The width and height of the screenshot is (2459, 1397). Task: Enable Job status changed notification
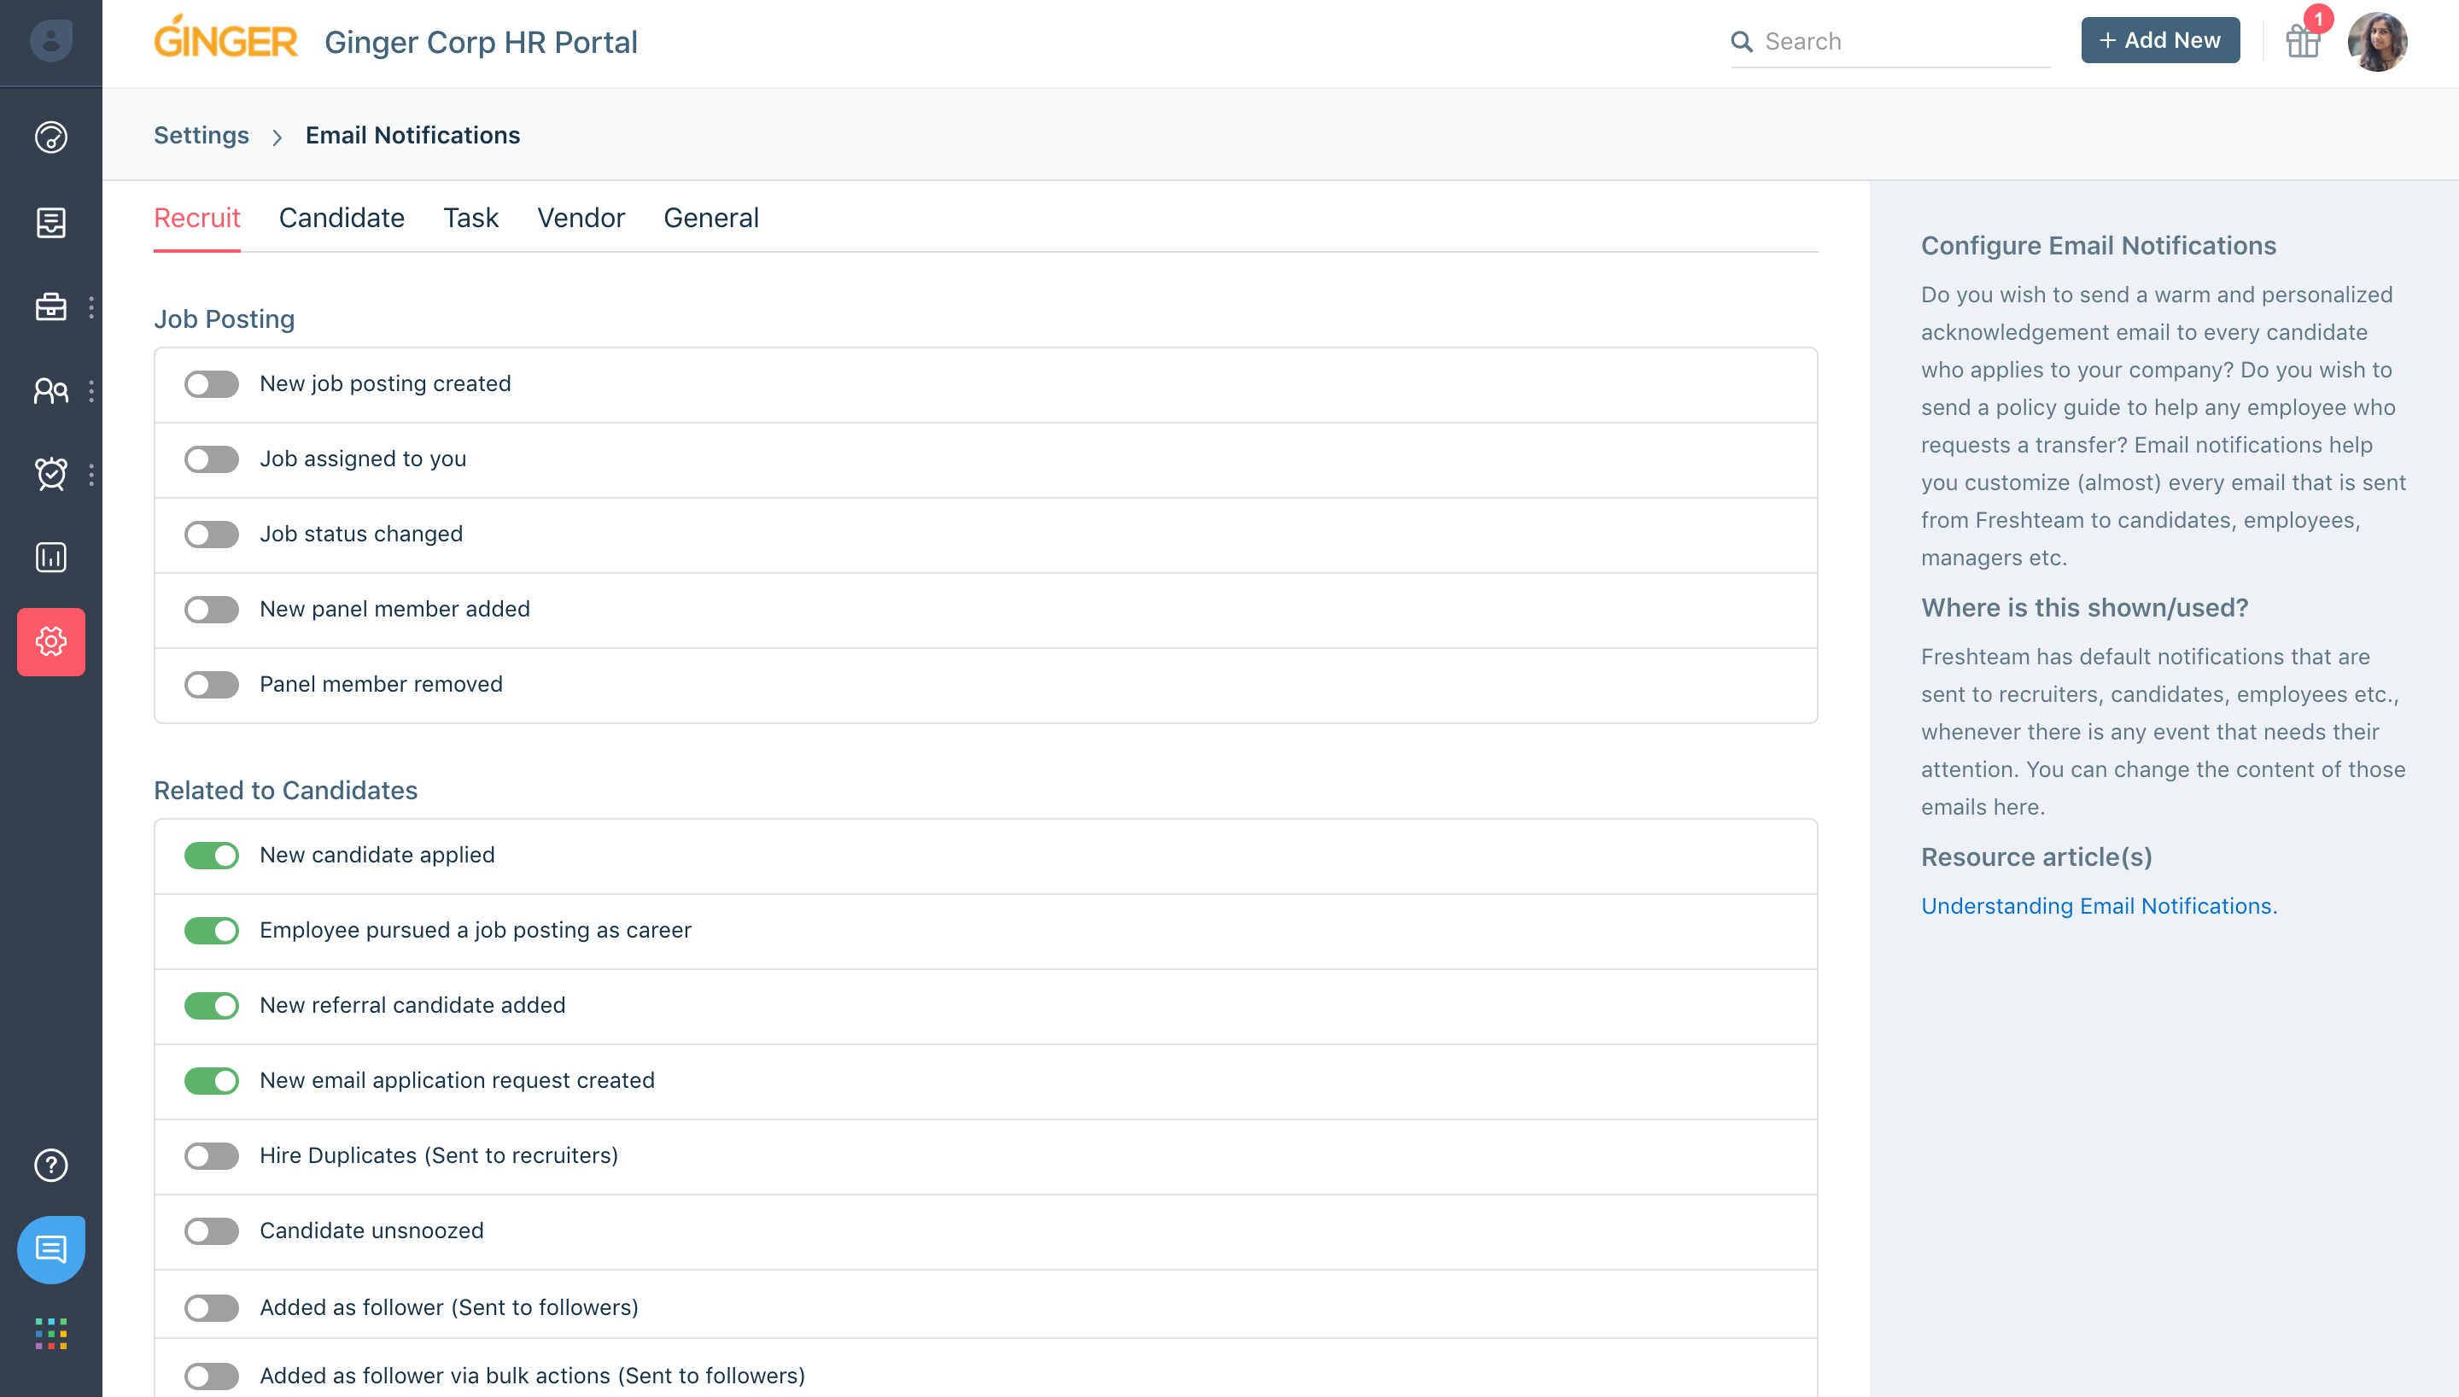coord(211,535)
